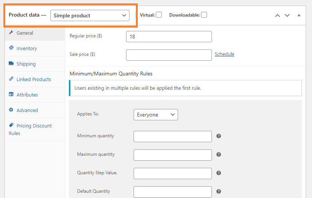Viewport: 312px width, 198px height.
Task: Click the General wrench icon
Action: point(11,32)
